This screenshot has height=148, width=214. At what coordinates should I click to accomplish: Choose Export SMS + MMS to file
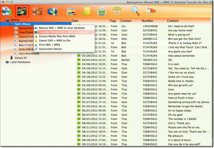(55, 40)
